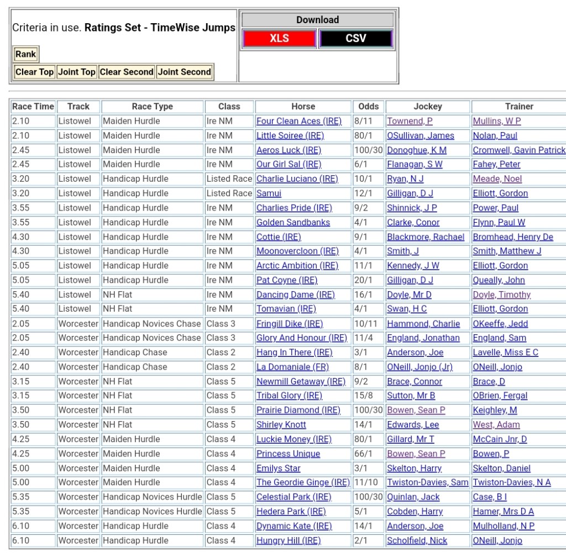Click the Odds column header
The width and height of the screenshot is (566, 557).
click(369, 107)
